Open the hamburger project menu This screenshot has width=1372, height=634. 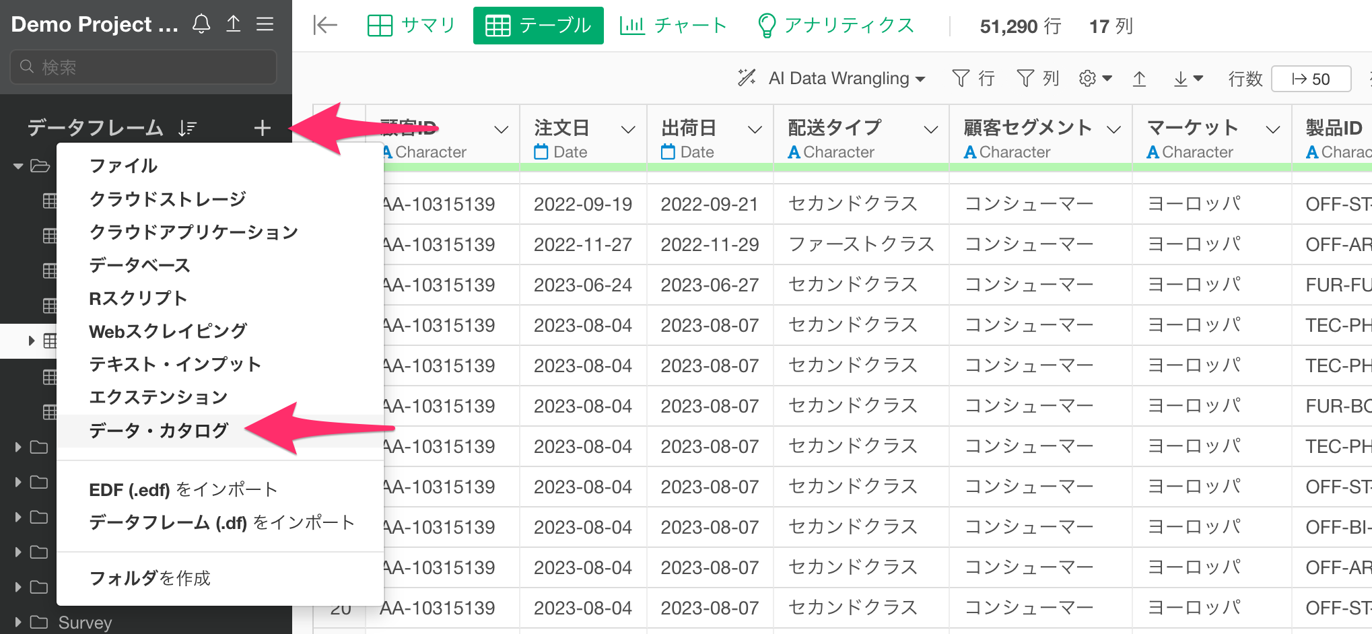tap(265, 24)
